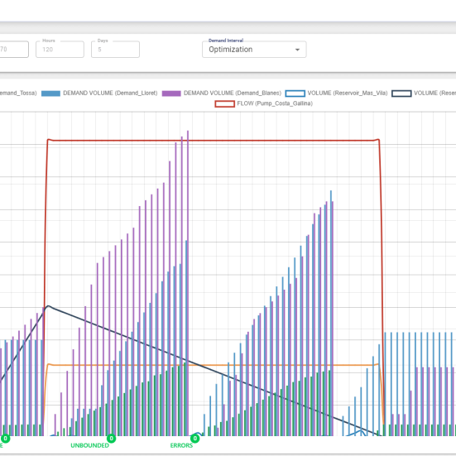Screen dimensions: 456x456
Task: Select the Days input field
Action: 115,50
